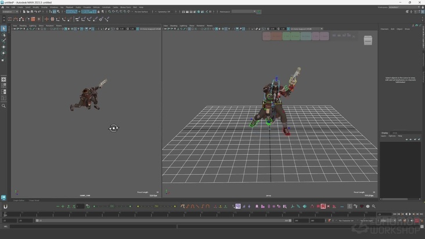This screenshot has width=425, height=239.
Task: Activate the Lasso select tool
Action: [x=3, y=35]
